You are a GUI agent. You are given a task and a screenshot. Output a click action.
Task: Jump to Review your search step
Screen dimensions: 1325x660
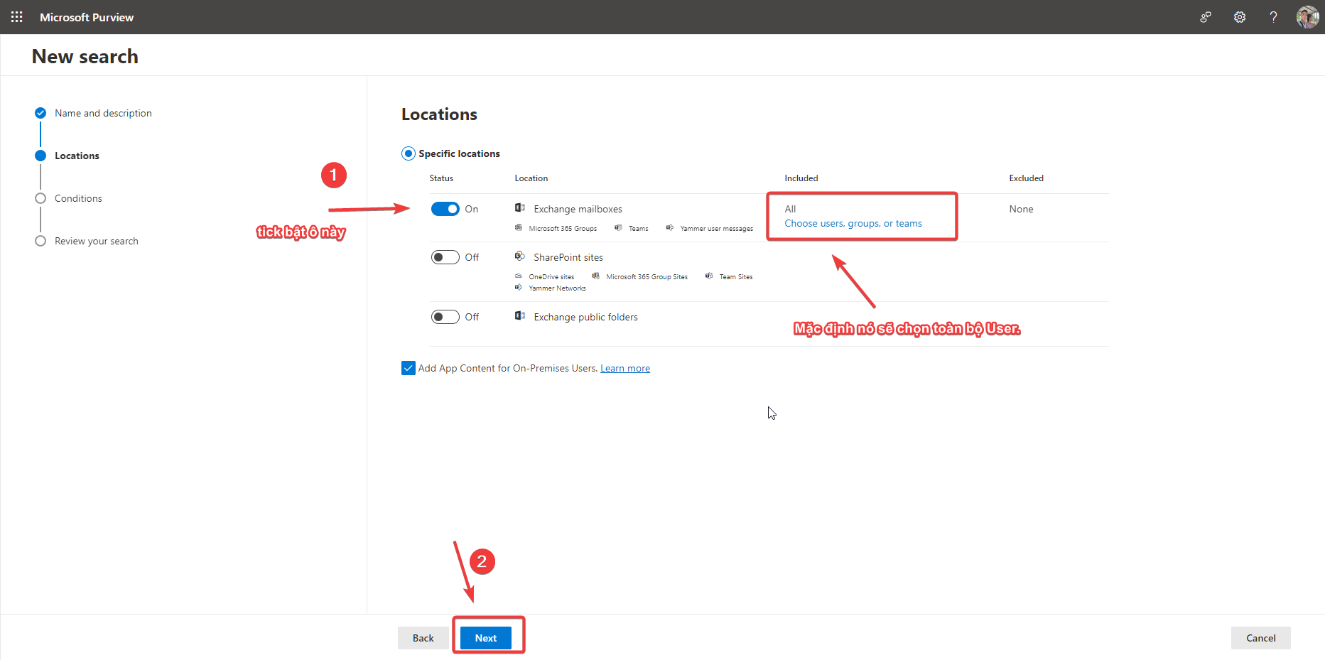coord(96,241)
